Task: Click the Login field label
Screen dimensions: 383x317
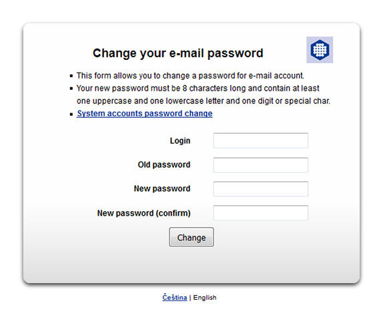Action: [180, 141]
